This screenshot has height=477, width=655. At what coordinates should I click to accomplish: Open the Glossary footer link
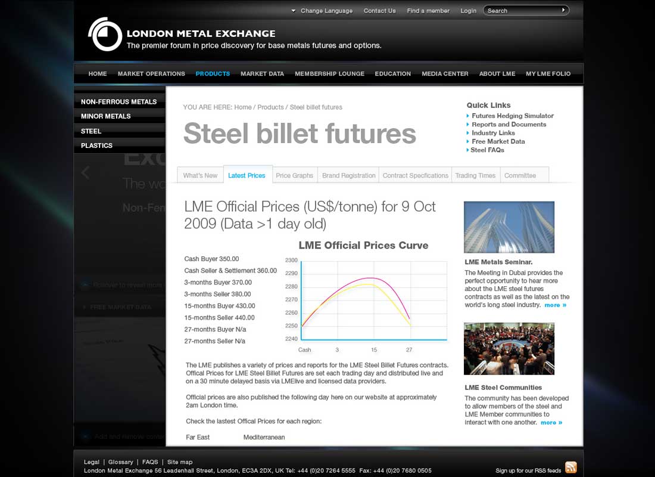120,462
